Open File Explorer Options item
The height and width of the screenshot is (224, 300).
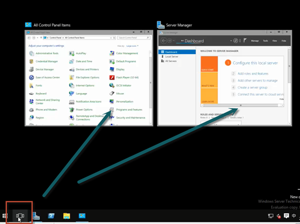click(84, 77)
